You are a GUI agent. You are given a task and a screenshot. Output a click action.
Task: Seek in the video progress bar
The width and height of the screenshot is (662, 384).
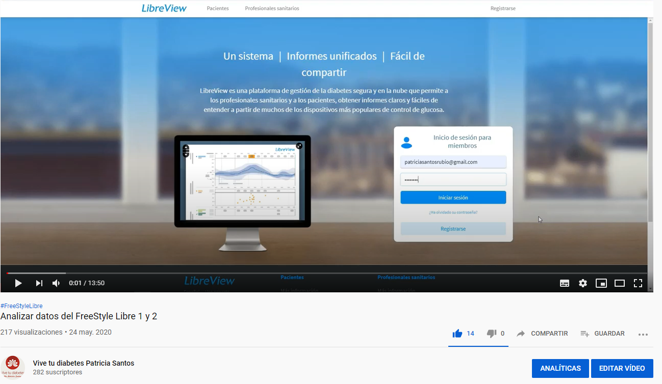[x=326, y=273]
